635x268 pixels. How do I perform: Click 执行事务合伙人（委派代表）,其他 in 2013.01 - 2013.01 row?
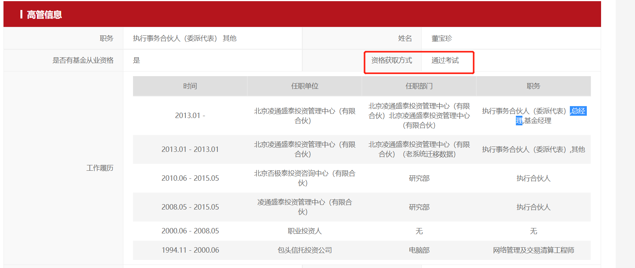pyautogui.click(x=534, y=149)
